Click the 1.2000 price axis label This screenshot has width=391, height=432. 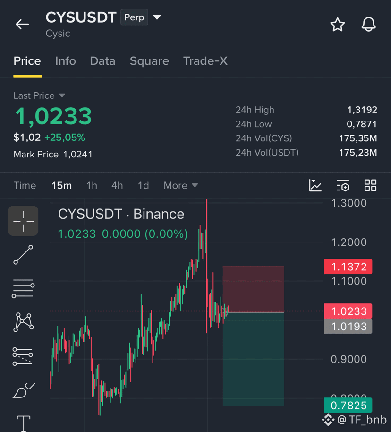click(349, 242)
